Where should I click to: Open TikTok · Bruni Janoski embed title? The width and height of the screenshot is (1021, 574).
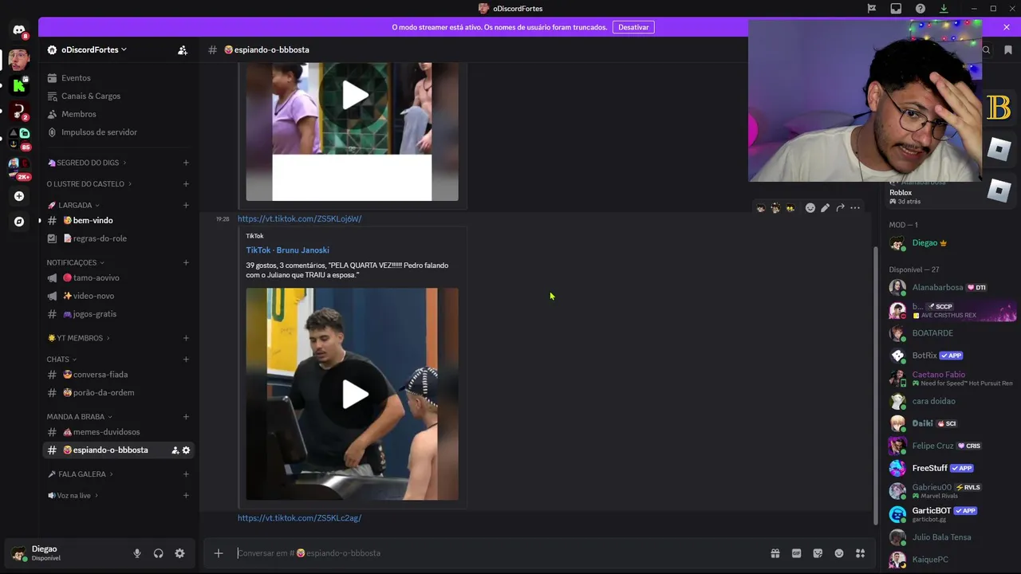(287, 250)
